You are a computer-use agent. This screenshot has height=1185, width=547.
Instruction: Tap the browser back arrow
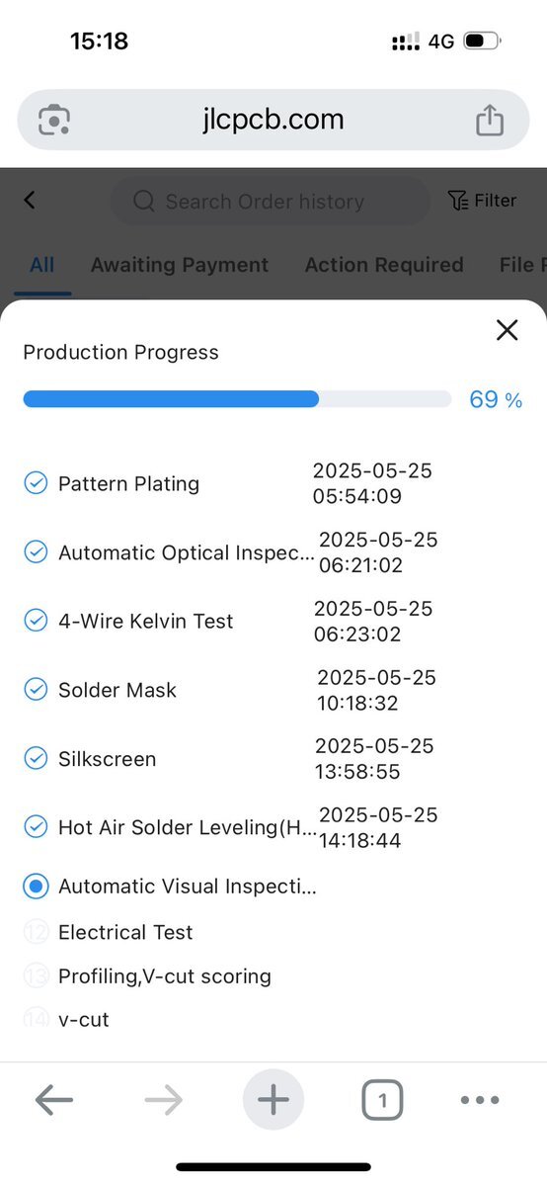[x=54, y=1100]
